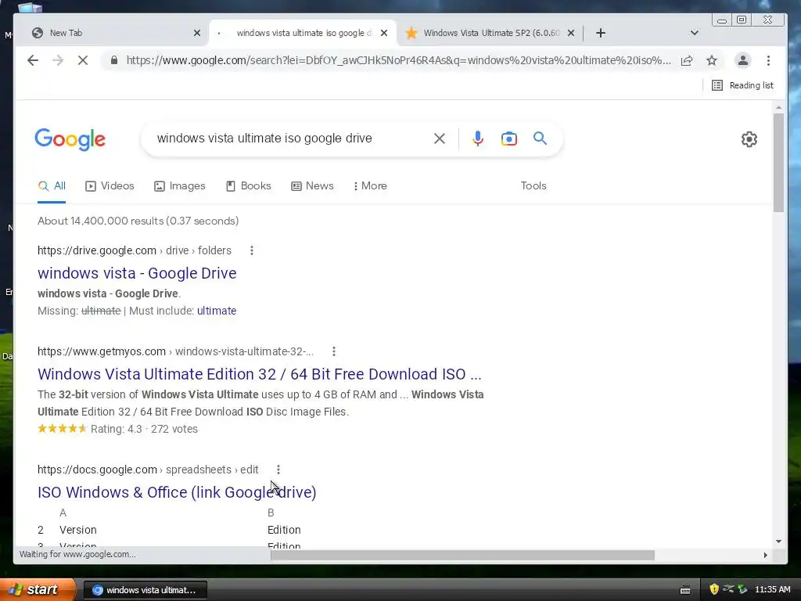This screenshot has width=801, height=601.
Task: Switch to News results
Action: [312, 186]
